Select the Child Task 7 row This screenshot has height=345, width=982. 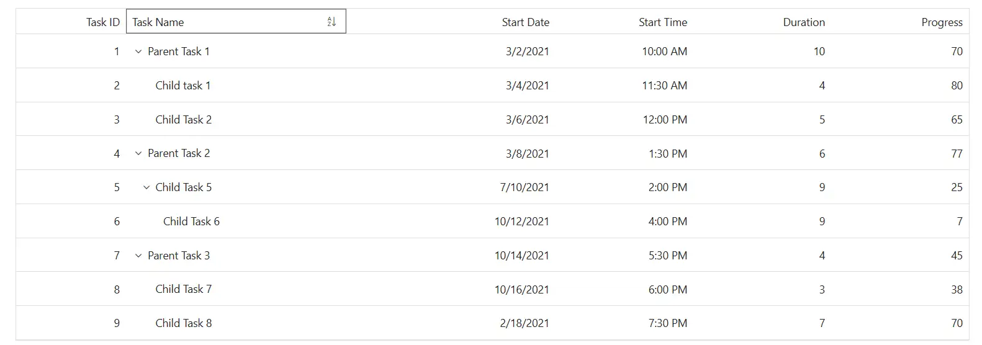coord(492,289)
